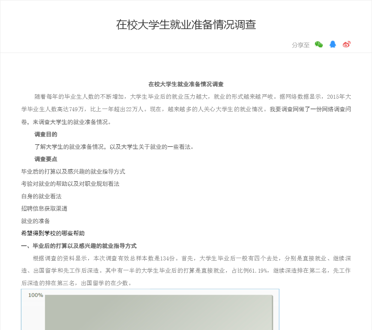372x330 pixels.
Task: Click the 分享至 label
Action: (x=301, y=45)
